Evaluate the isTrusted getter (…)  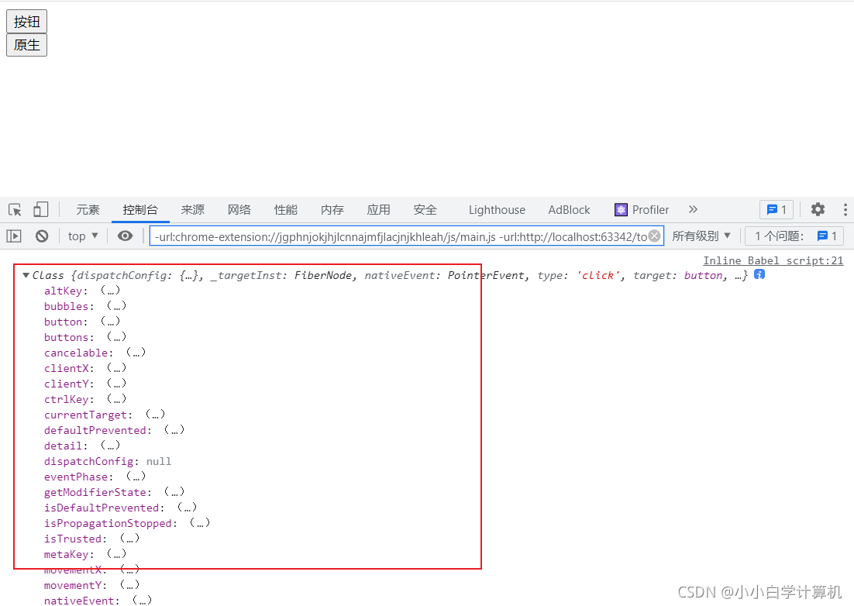coord(129,539)
